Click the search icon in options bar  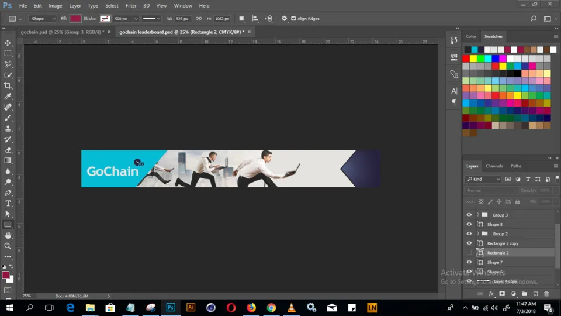pos(534,19)
